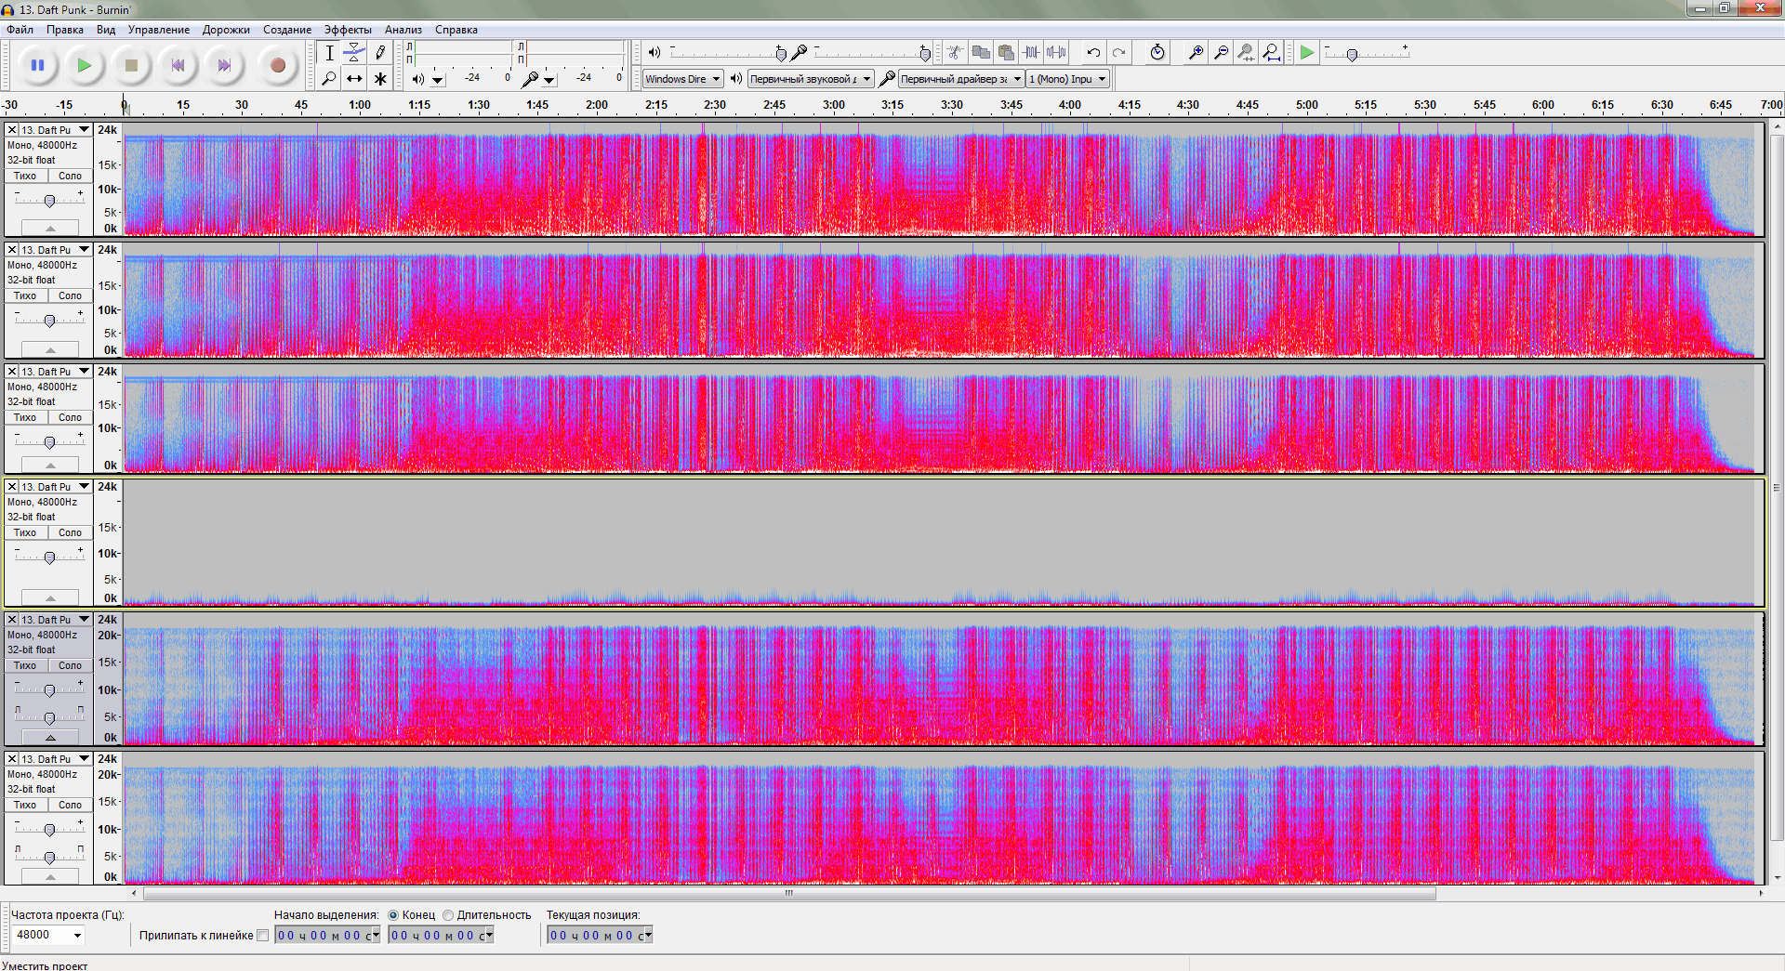Zoom in with the plus magnifier
The image size is (1785, 971).
pos(1197,53)
